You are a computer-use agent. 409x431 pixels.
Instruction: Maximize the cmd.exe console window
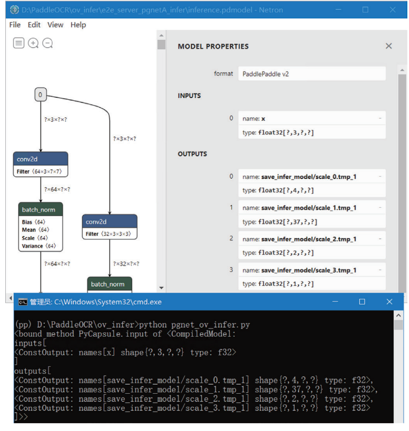click(x=362, y=302)
